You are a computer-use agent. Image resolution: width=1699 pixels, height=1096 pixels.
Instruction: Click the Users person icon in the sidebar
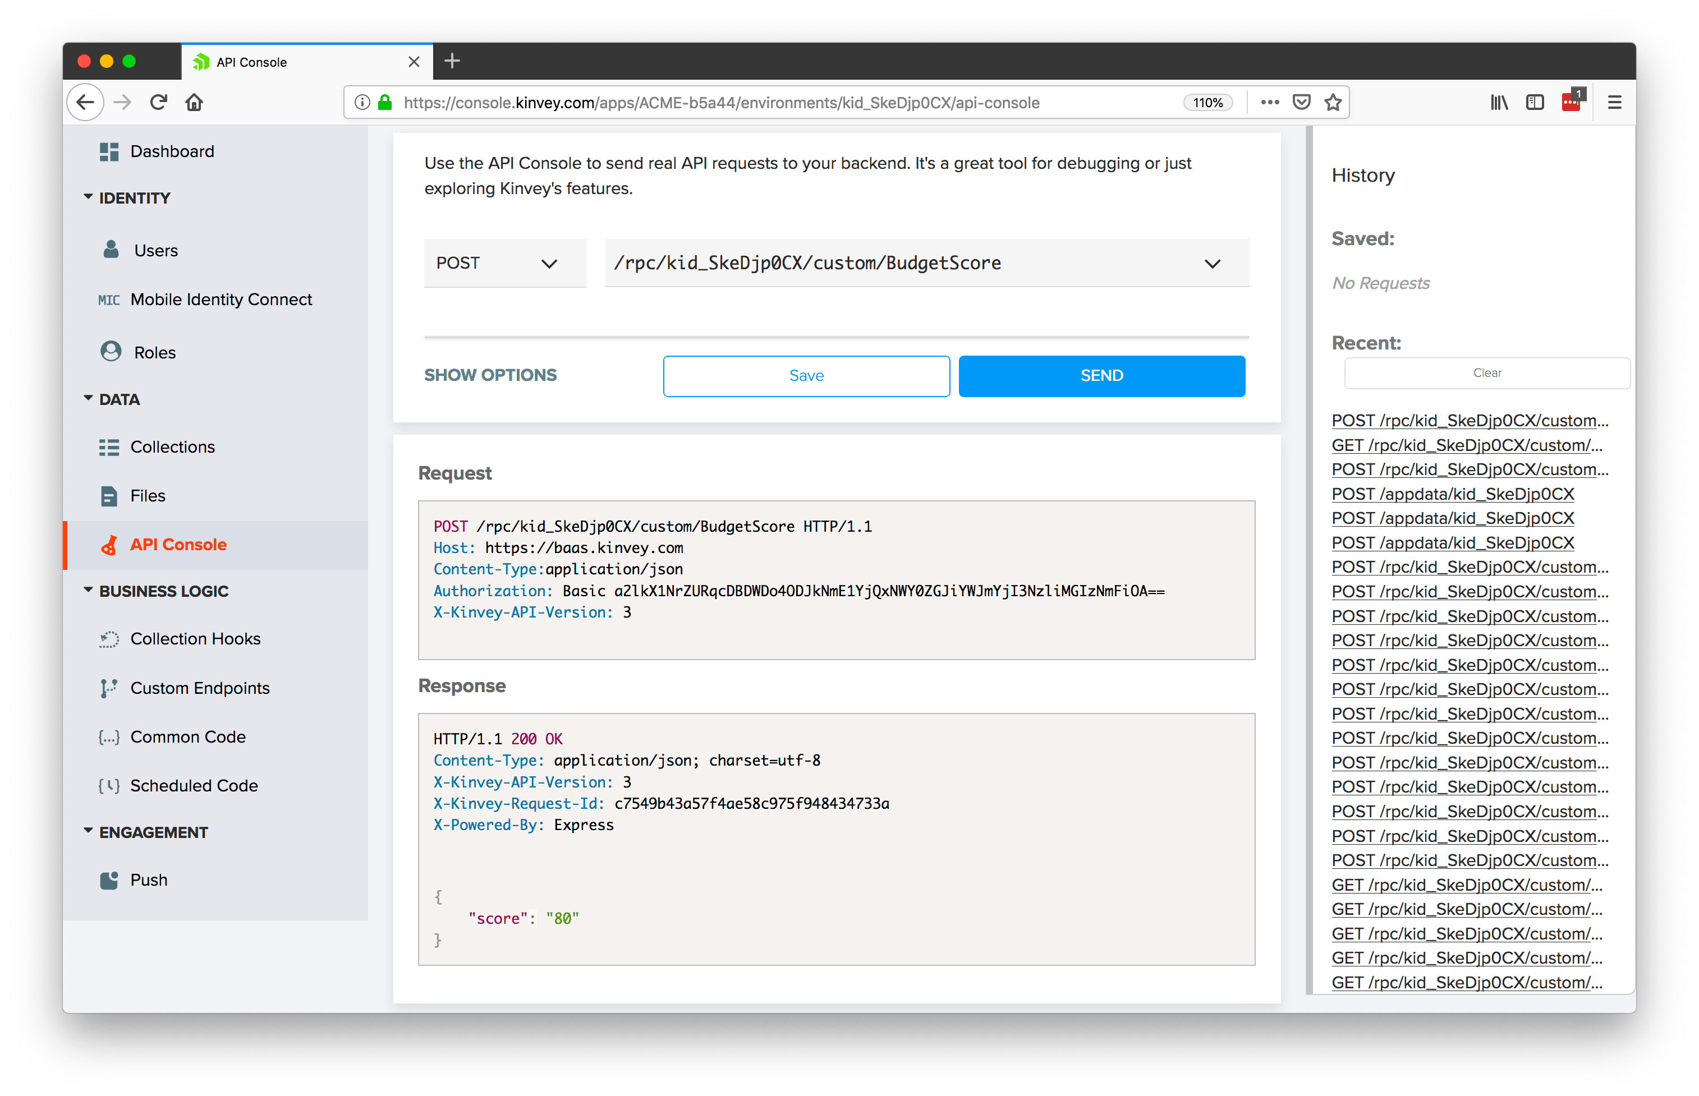pyautogui.click(x=111, y=250)
